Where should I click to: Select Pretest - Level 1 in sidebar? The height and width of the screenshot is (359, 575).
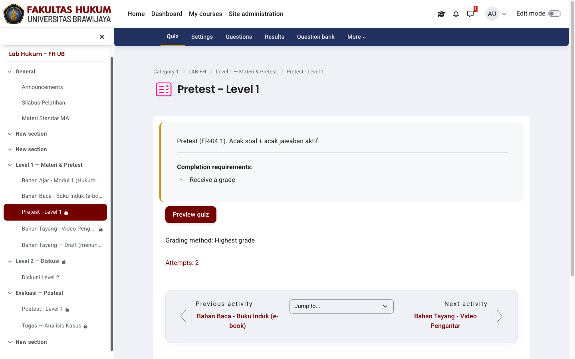pyautogui.click(x=55, y=212)
